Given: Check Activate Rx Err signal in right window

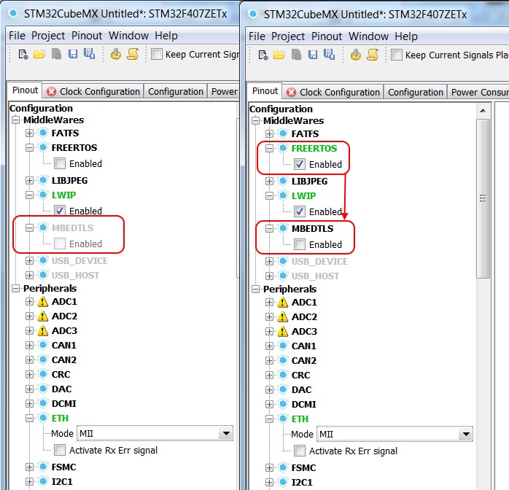Looking at the screenshot, I should 300,451.
